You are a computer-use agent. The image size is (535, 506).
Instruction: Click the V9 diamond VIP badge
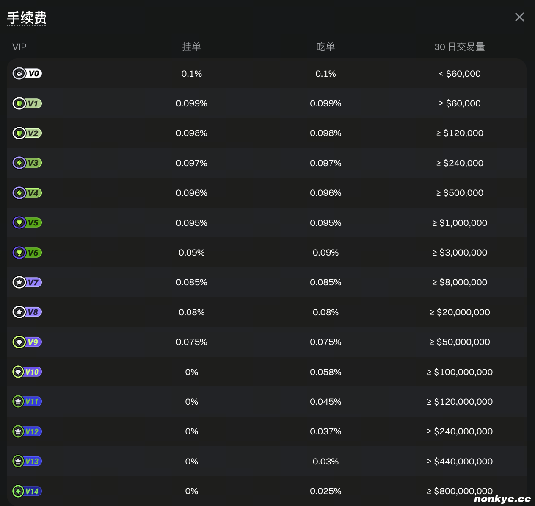tap(27, 342)
